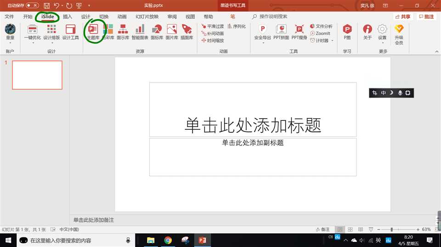This screenshot has width=441, height=247.
Task: Open PPT拼图 slide collage tool
Action: [281, 32]
